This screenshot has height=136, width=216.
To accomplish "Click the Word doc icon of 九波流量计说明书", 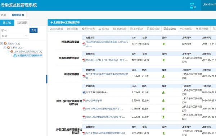I will tap(84, 93).
